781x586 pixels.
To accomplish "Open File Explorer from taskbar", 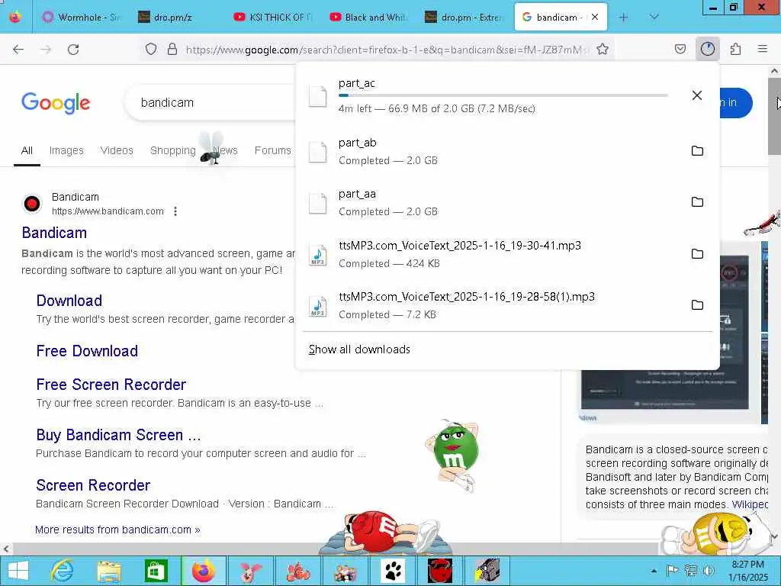I will [x=109, y=571].
